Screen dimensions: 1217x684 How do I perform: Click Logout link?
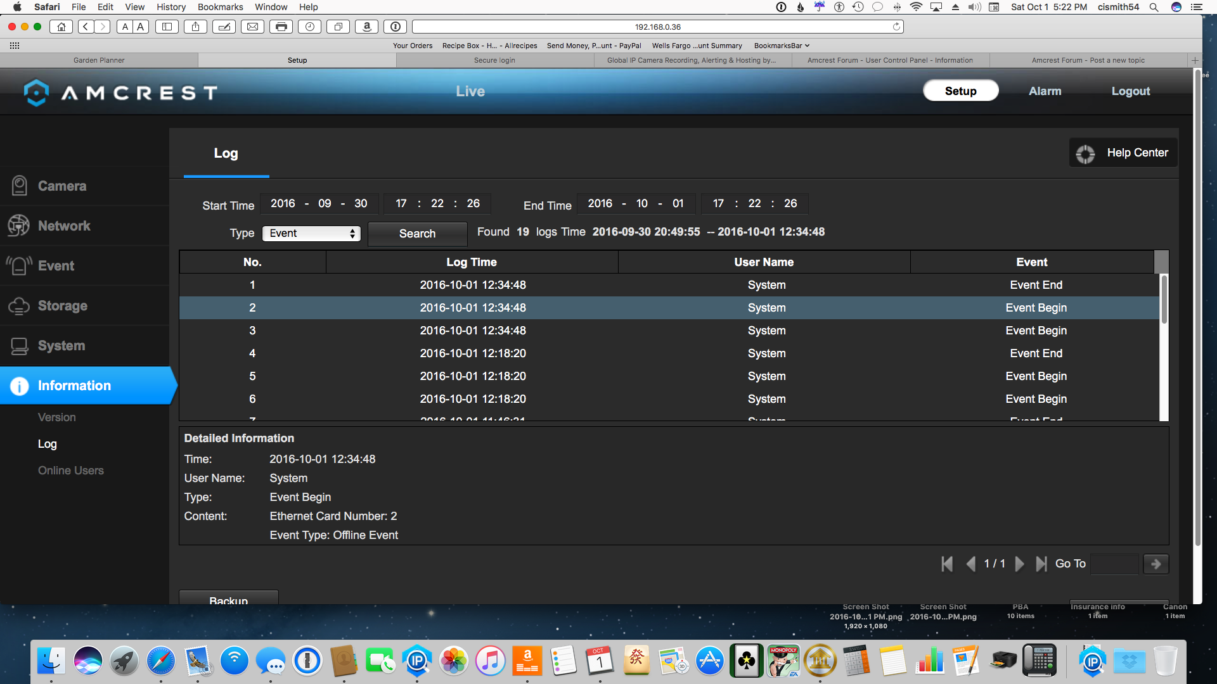(x=1131, y=91)
